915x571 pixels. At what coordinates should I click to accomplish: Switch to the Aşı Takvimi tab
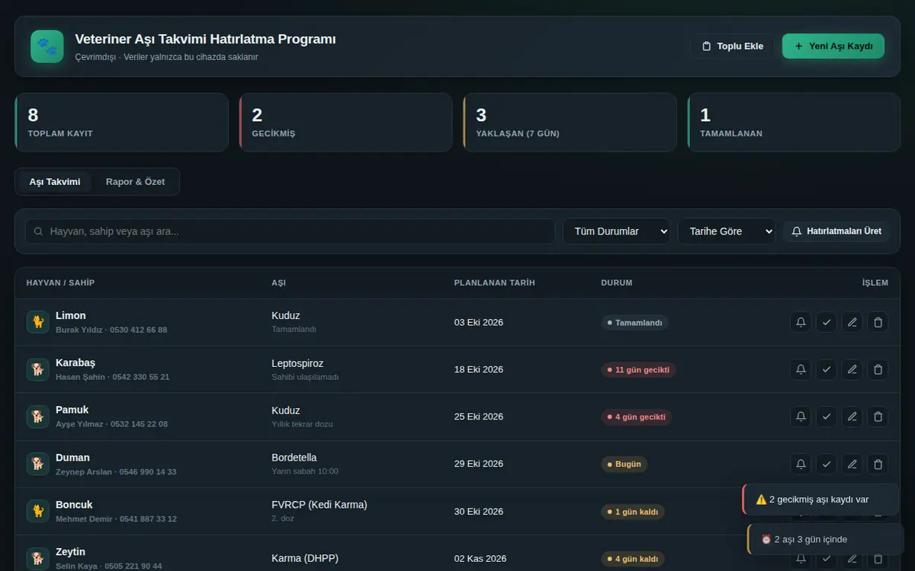(55, 182)
